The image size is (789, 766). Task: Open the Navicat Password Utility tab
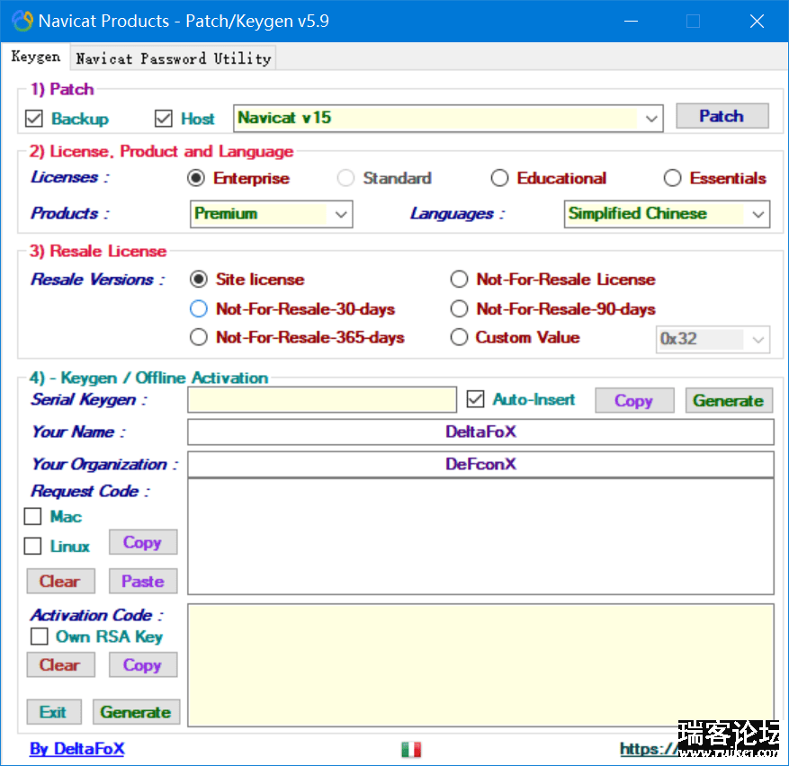click(173, 58)
